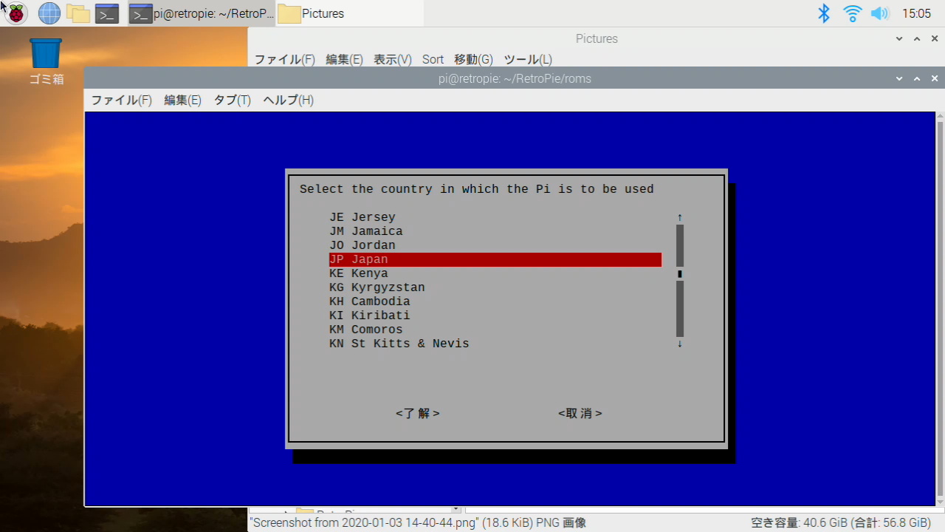Open Sort menu in Pictures window

[x=433, y=59]
